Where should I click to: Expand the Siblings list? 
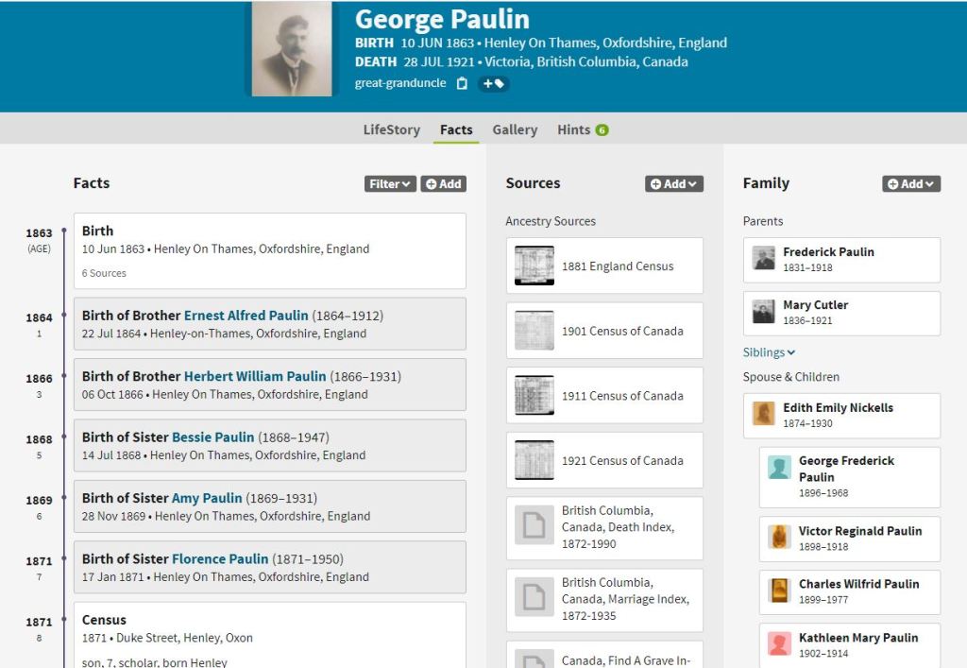[x=769, y=352]
